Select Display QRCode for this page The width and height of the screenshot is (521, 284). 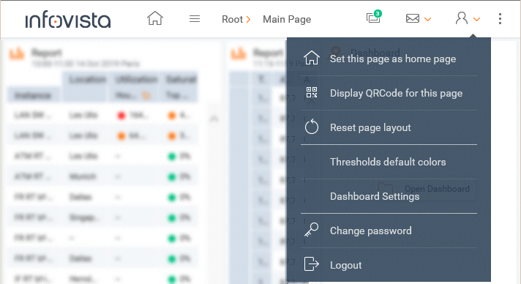(x=389, y=93)
